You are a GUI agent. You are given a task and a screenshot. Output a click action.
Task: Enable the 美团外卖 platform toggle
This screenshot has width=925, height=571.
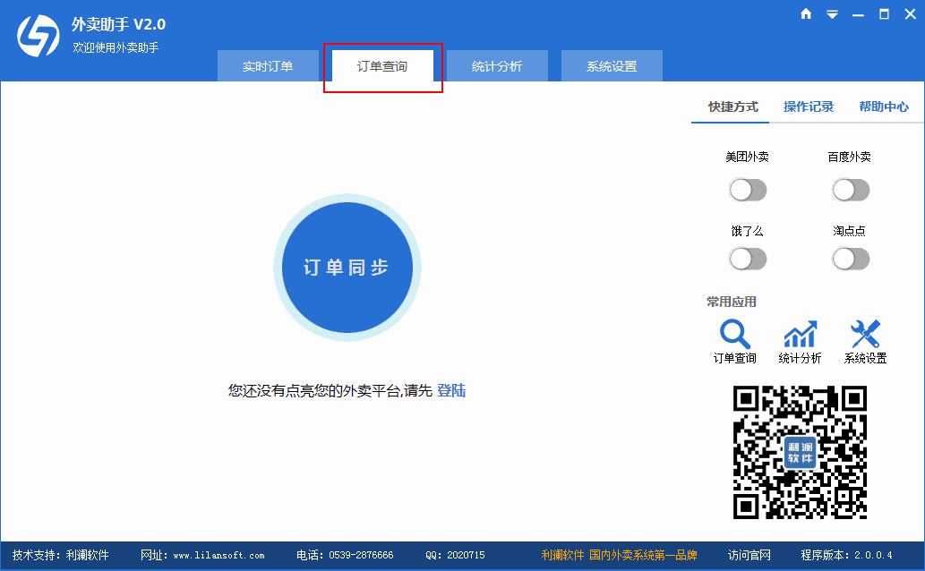pos(748,190)
